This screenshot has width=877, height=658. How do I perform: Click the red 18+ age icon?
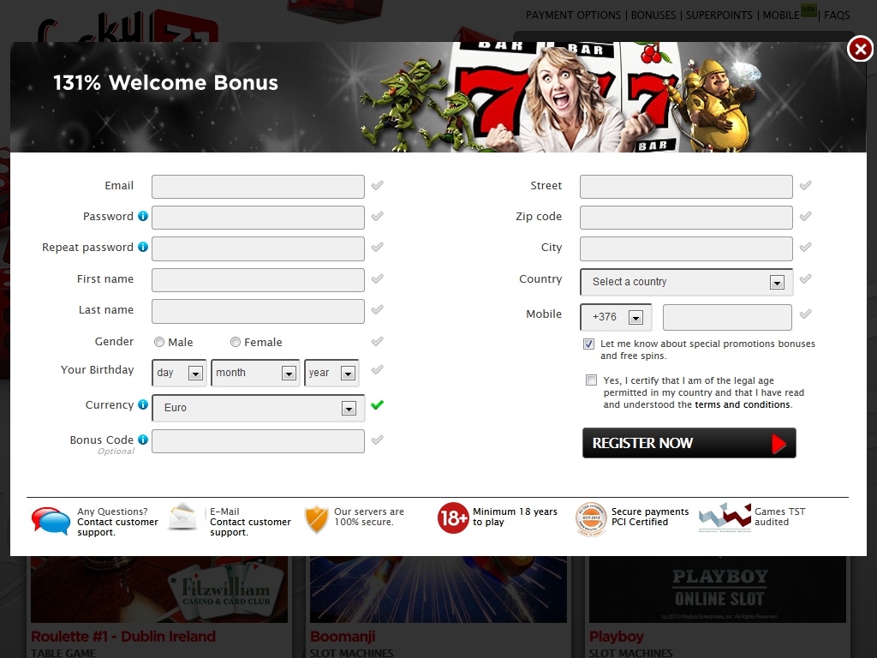tap(453, 518)
